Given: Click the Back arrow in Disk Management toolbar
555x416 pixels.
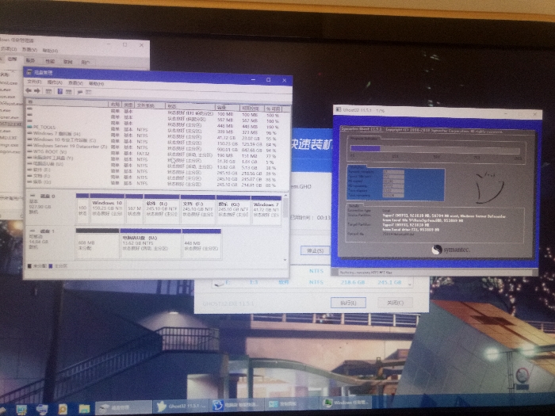Looking at the screenshot, I should [x=29, y=91].
